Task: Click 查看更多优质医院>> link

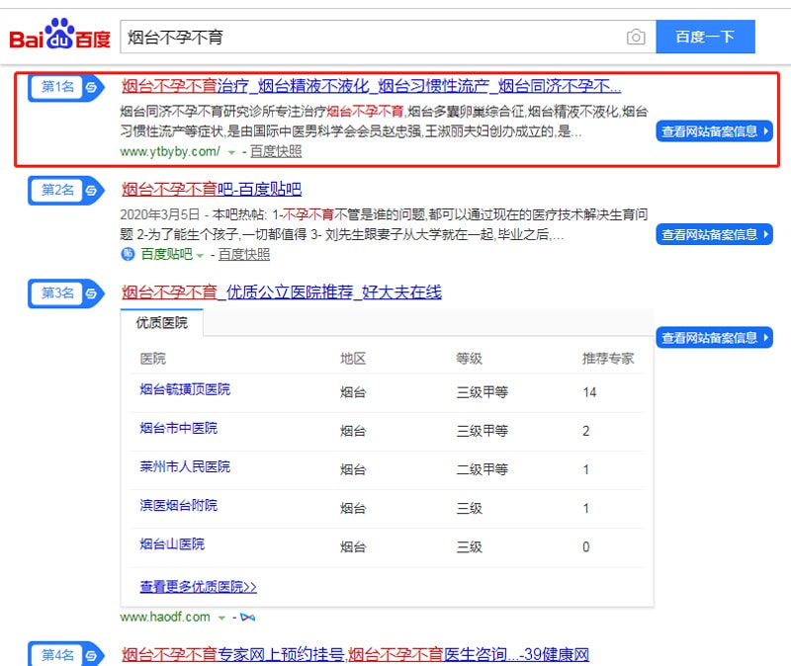Action: [199, 587]
